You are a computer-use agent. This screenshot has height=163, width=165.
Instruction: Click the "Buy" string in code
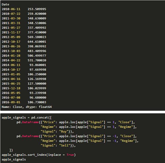(x=64, y=132)
